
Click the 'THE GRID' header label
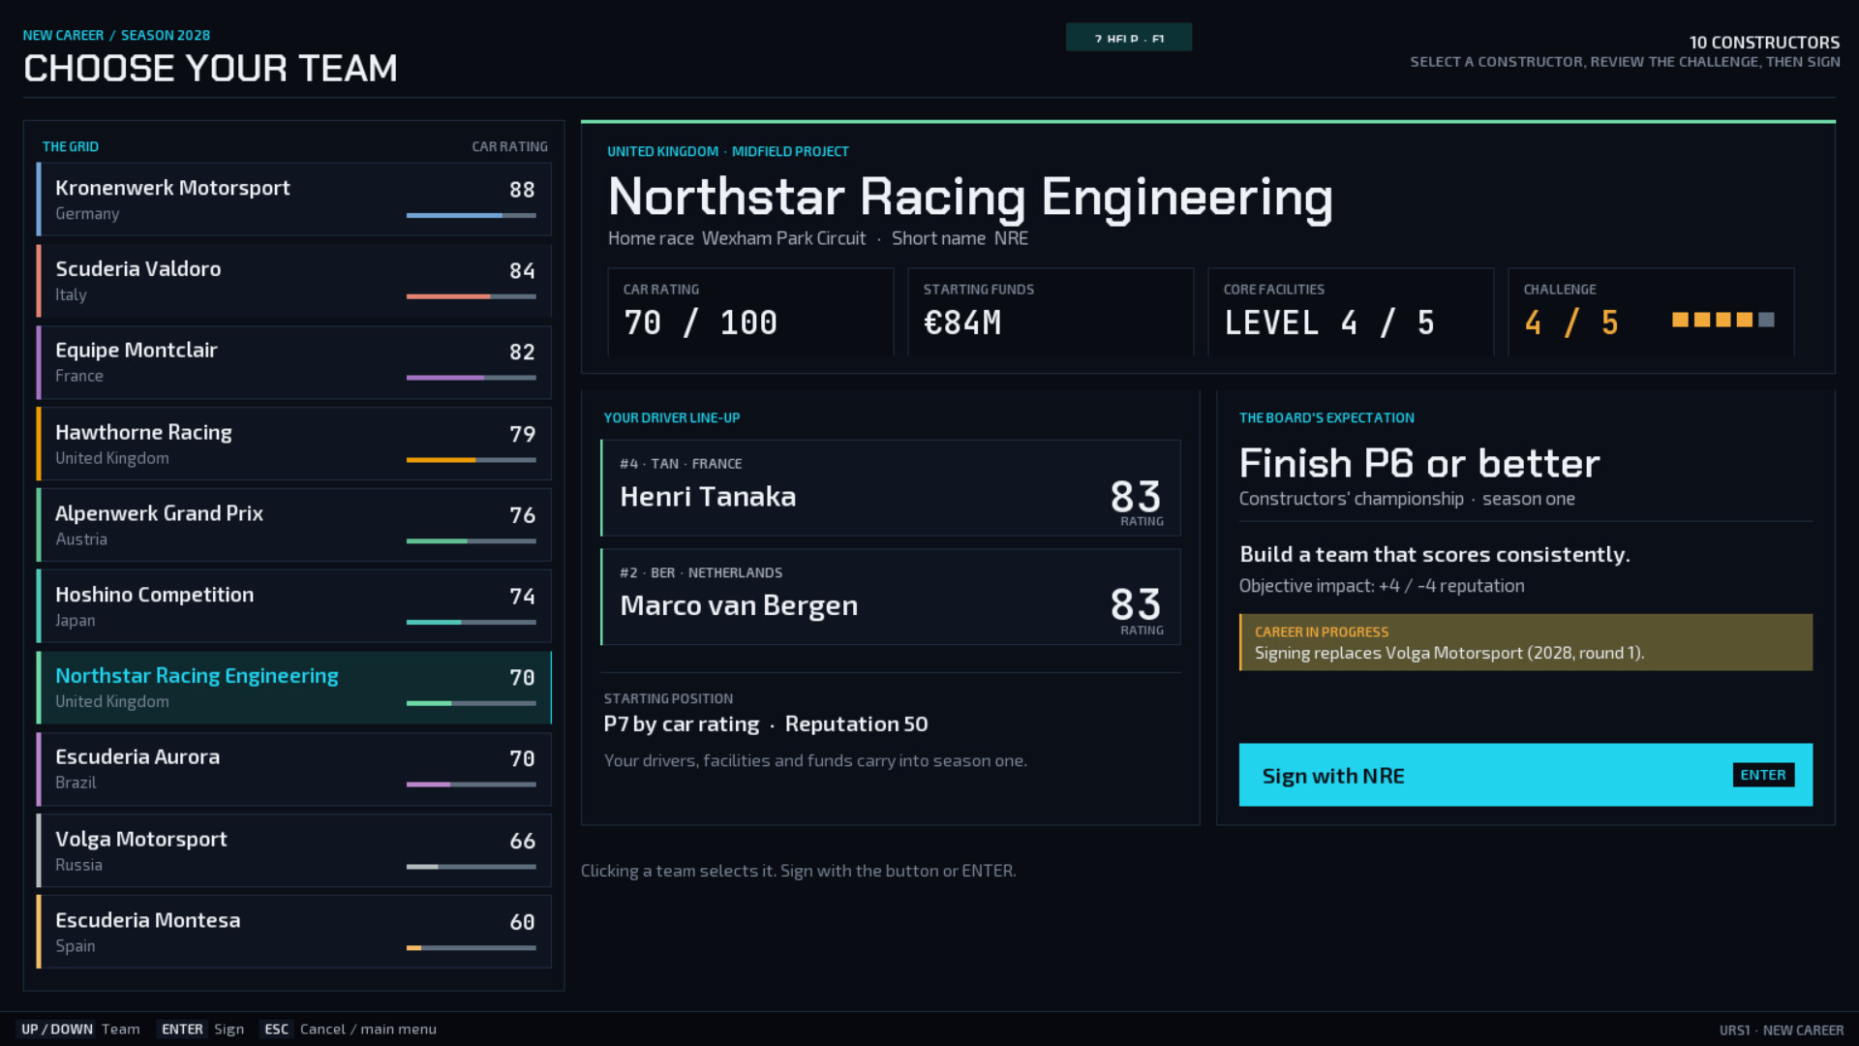click(x=71, y=146)
